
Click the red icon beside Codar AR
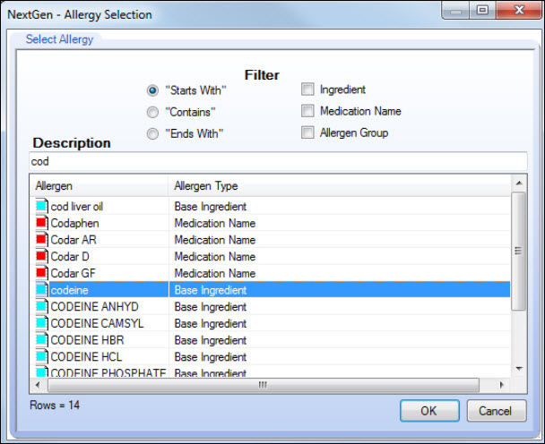(x=41, y=239)
